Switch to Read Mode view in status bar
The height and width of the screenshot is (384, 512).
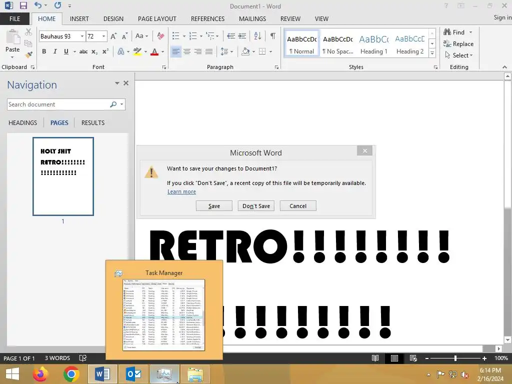[x=375, y=358]
